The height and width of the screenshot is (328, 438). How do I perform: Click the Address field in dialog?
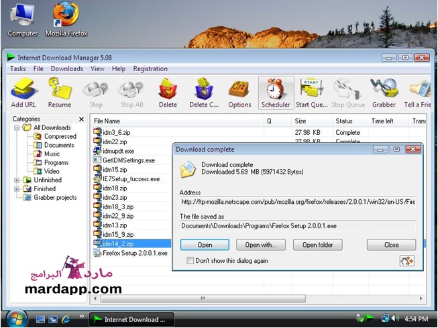point(298,202)
